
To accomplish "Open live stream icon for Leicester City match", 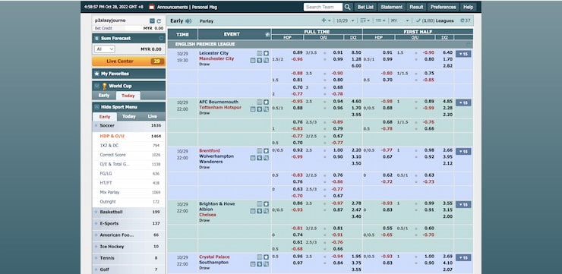I will (x=260, y=53).
